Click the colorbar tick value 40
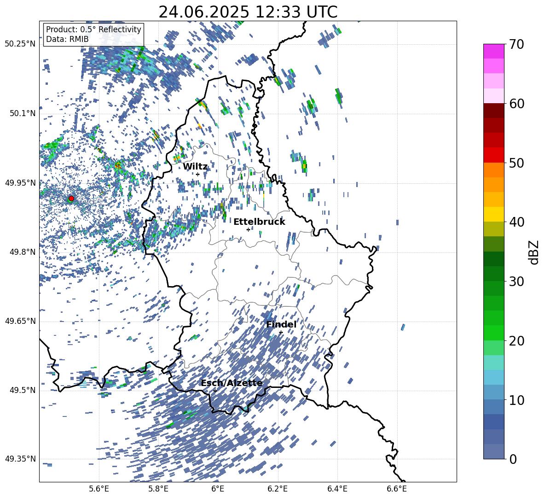This screenshot has width=545, height=498. 516,222
